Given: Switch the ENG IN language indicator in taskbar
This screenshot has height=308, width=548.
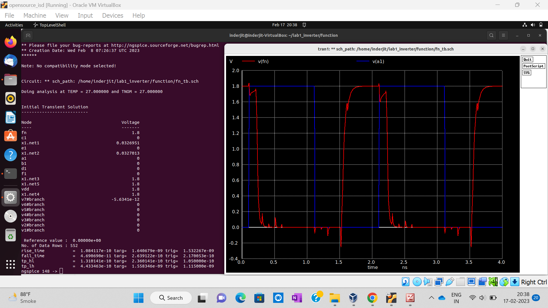Looking at the screenshot, I should pyautogui.click(x=456, y=297).
